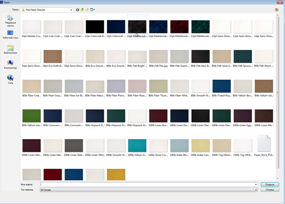Select the teal 100lb-Vellum-A thumbnail
This screenshot has height=204, width=285.
tap(137, 146)
